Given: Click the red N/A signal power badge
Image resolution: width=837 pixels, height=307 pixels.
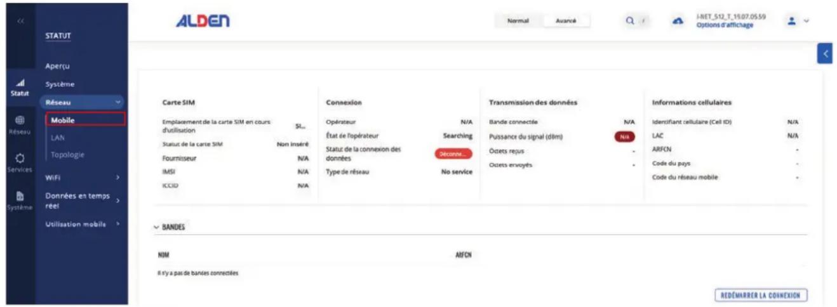Looking at the screenshot, I should point(624,136).
